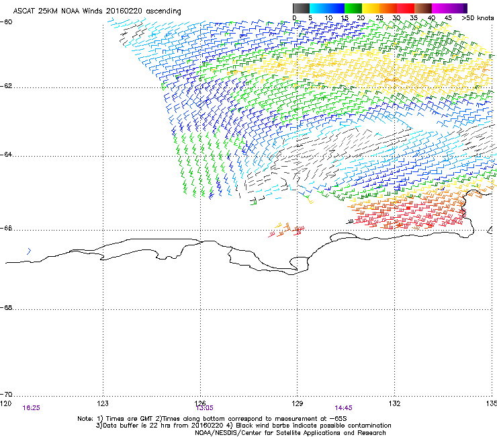Click the purple '16:25' pass time label
The width and height of the screenshot is (497, 437).
(x=32, y=408)
